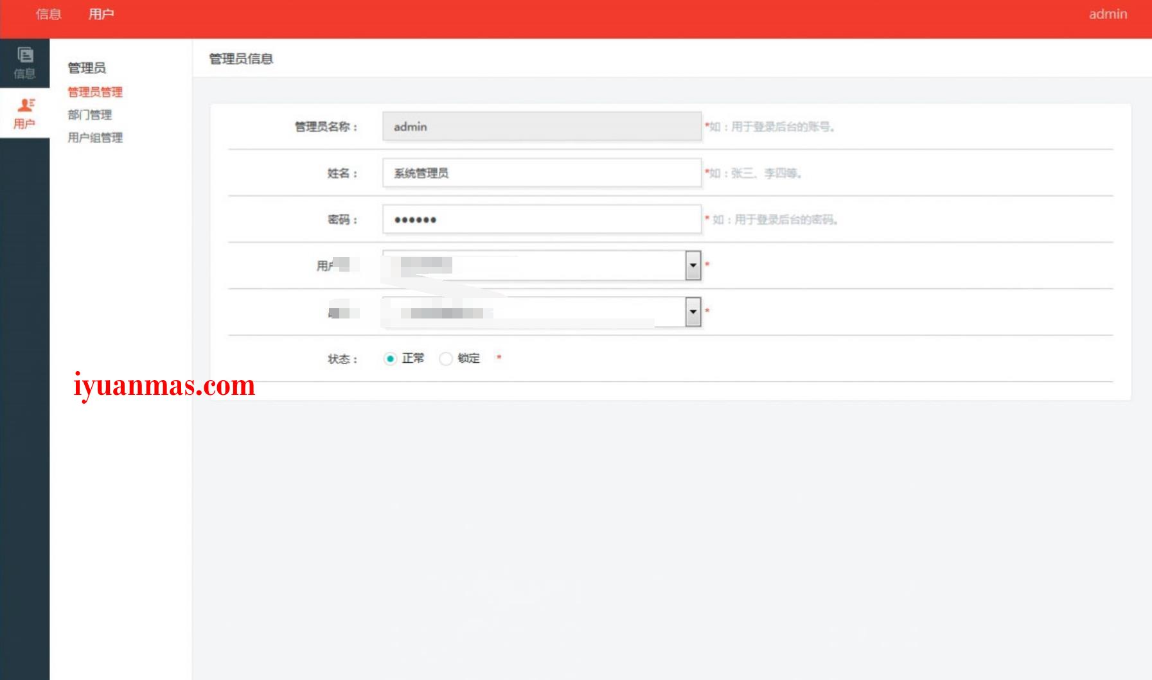Select the 正常 status radio button
The image size is (1152, 680).
389,359
